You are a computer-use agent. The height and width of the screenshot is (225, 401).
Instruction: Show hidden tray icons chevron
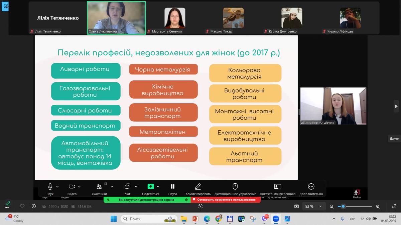tap(334, 219)
